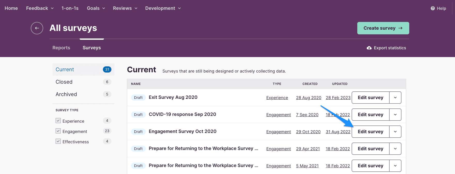Viewport: 455px width, 174px height.
Task: Click the Draft badge on Exit Survey row
Action: point(138,98)
